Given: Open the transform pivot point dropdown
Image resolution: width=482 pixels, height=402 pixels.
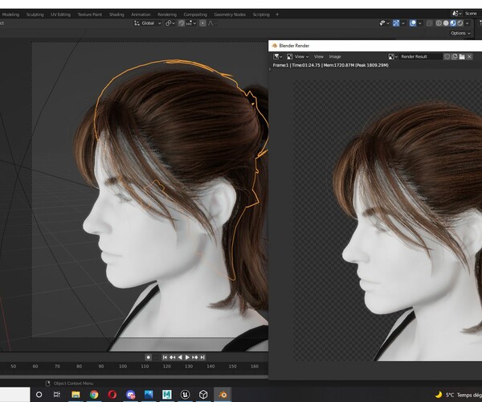Looking at the screenshot, I should point(170,23).
